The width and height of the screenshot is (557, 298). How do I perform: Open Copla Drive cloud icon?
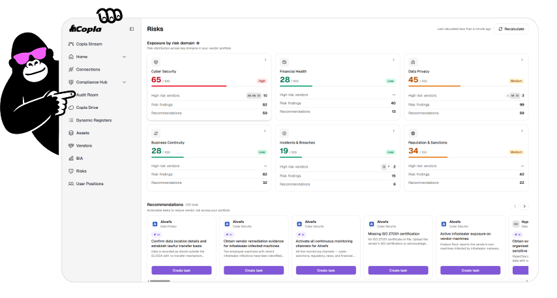click(71, 108)
